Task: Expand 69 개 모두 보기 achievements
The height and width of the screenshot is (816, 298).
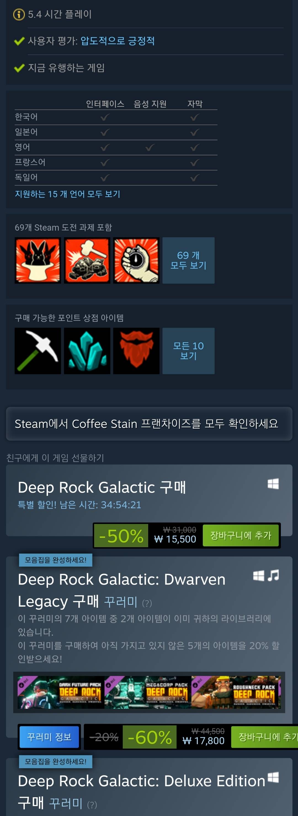Action: [x=188, y=260]
